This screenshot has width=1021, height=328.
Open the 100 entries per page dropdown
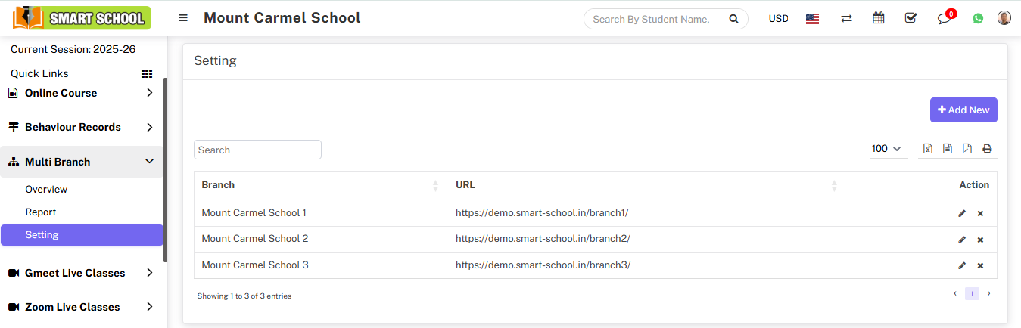pyautogui.click(x=886, y=149)
